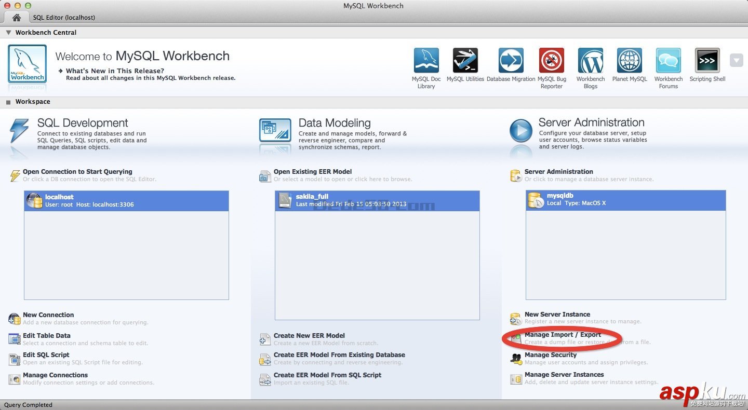Open Manage Connections action
The width and height of the screenshot is (748, 410).
tap(55, 375)
